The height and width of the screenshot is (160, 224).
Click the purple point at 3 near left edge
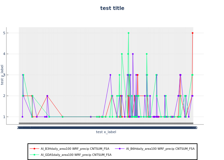click(x=23, y=75)
